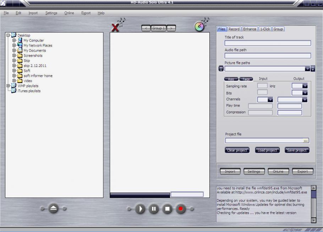Click the Screenshots folder icon
This screenshot has width=323, height=232.
(x=20, y=55)
